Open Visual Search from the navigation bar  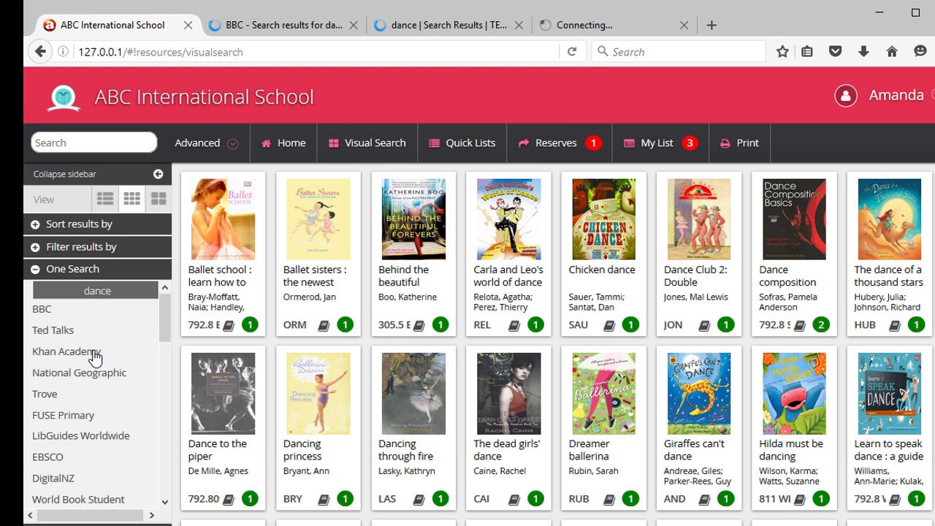click(x=367, y=143)
